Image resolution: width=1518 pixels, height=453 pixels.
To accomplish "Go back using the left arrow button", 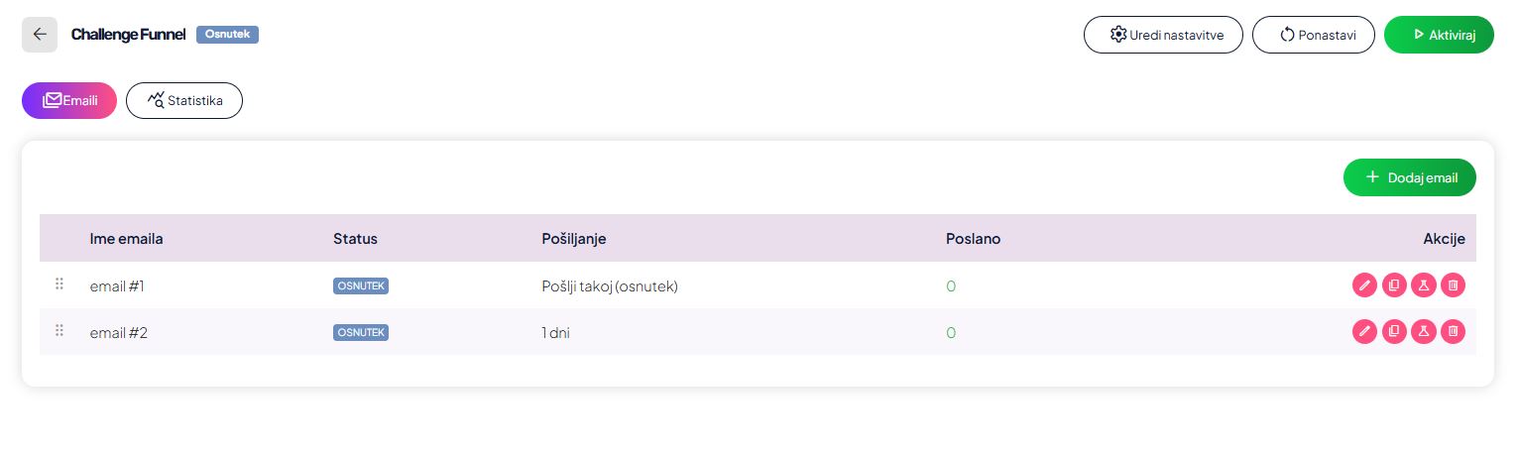I will pos(40,35).
